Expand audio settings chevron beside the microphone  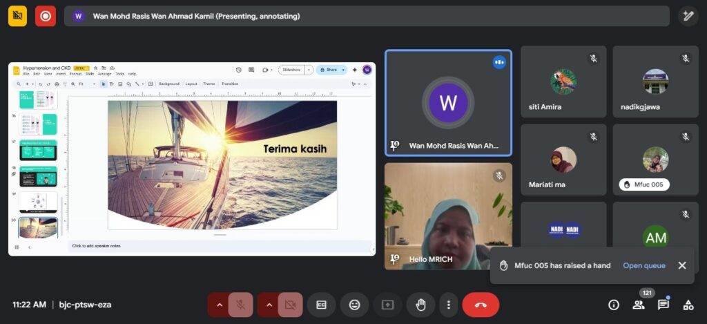(219, 305)
